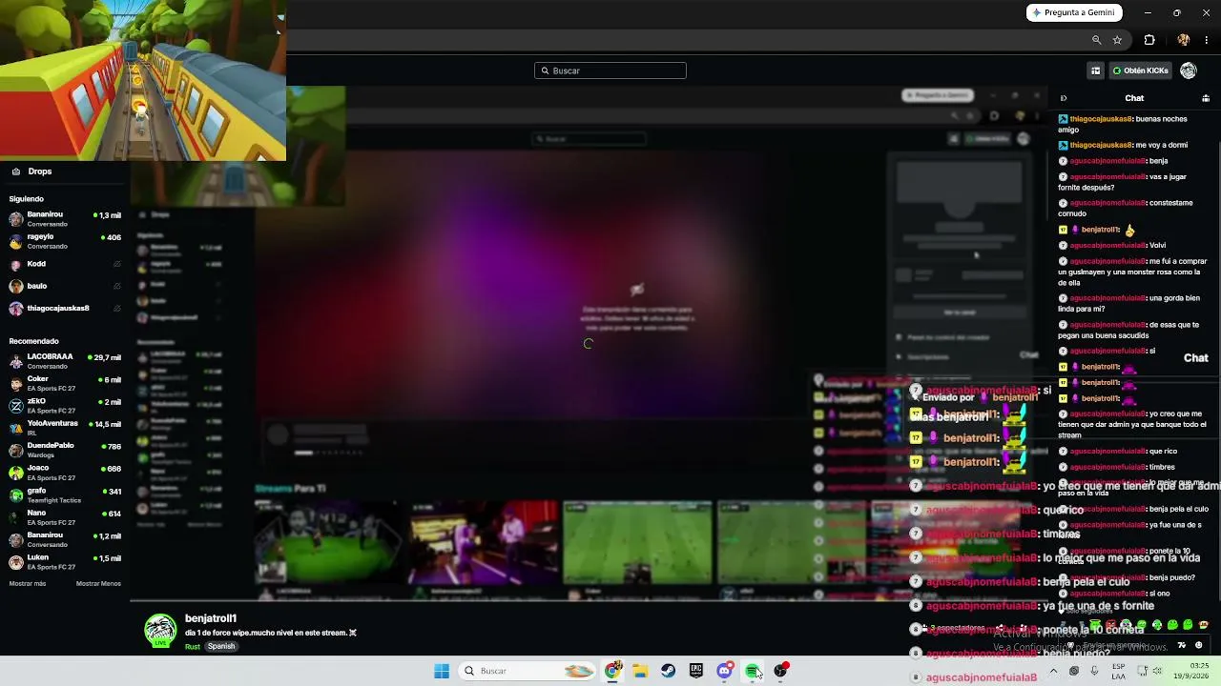Open the Kick user profile avatar menu
Viewport: 1221px width, 686px height.
tap(1189, 71)
